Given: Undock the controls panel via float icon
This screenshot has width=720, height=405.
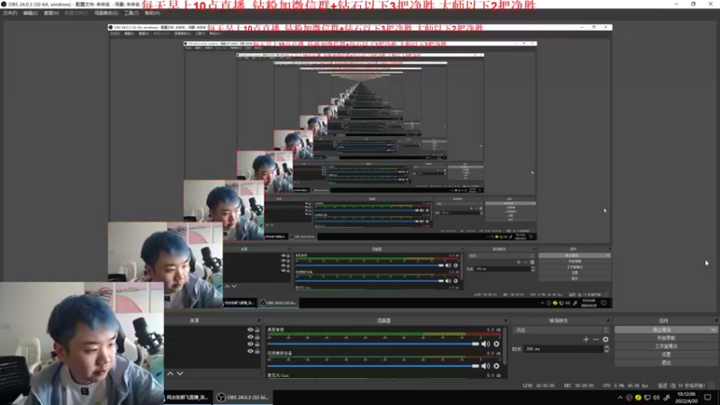Looking at the screenshot, I should tap(715, 320).
